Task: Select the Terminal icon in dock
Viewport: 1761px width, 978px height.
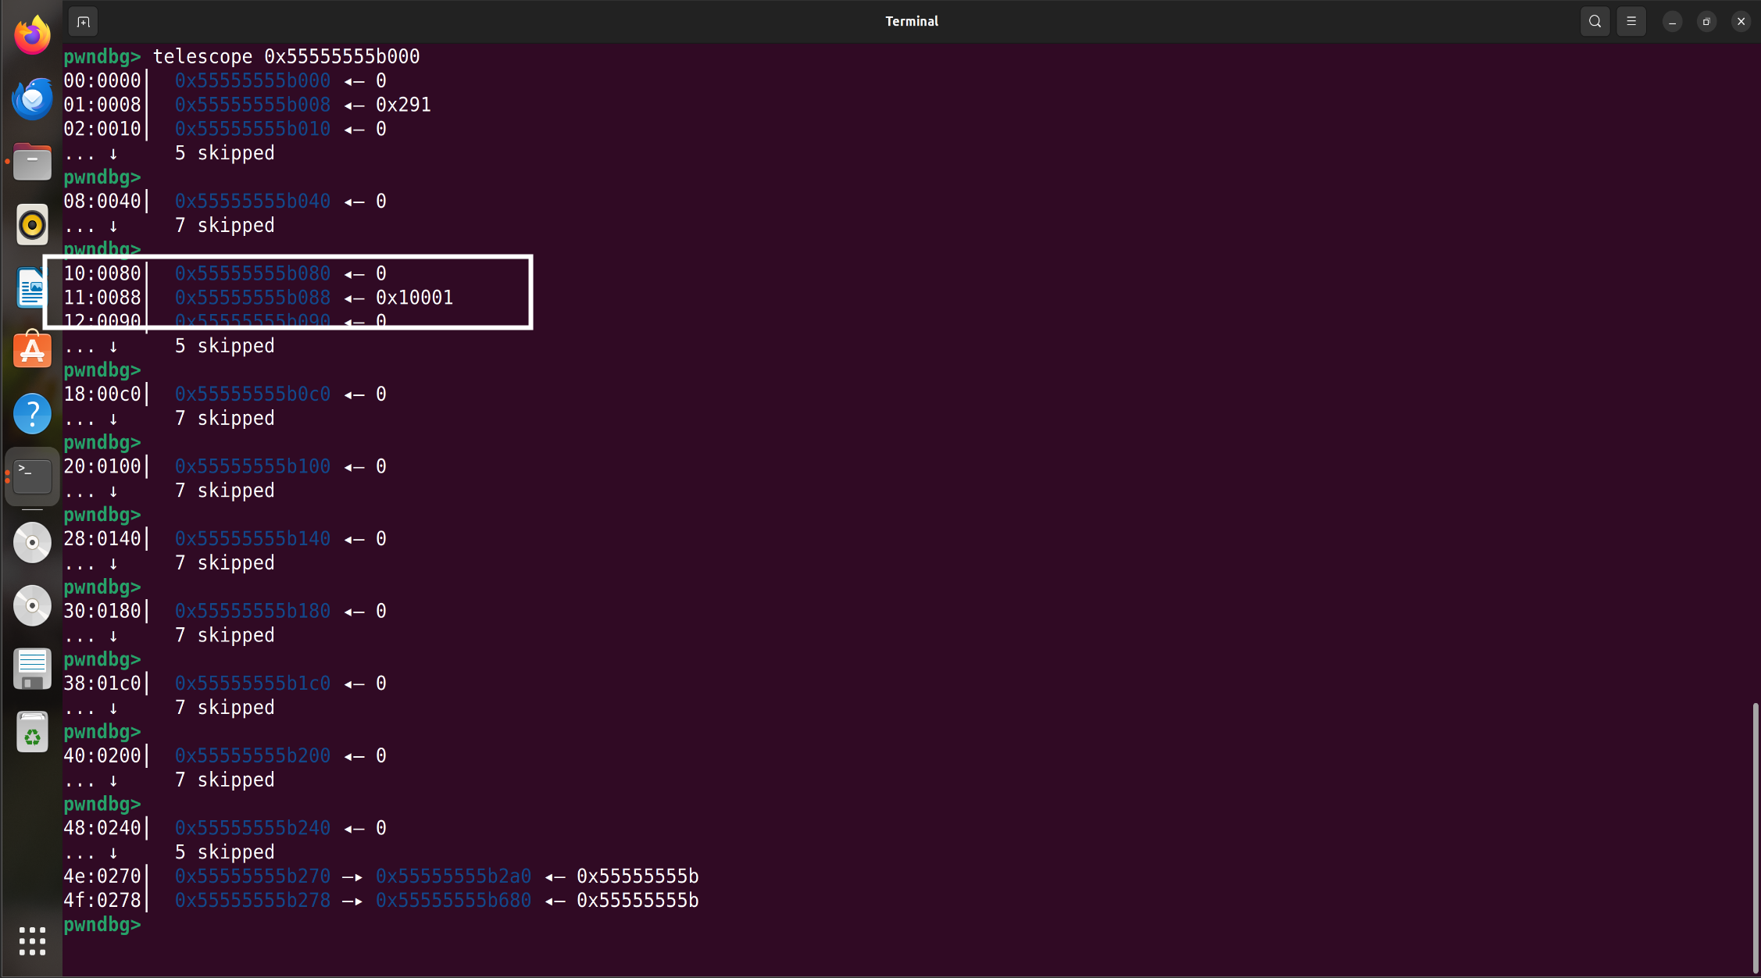Action: (x=32, y=477)
